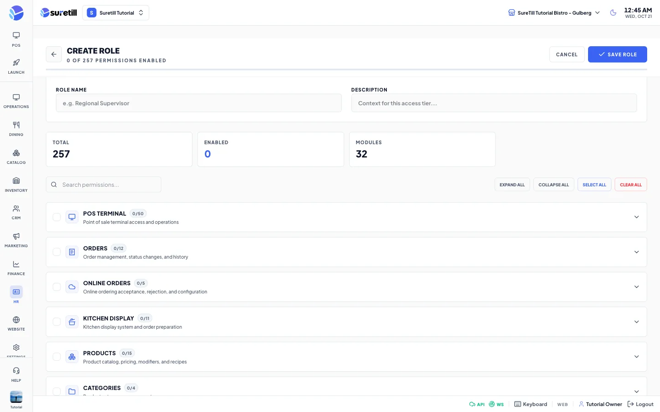Open the SureTill Tutorial Bistro branch dropdown

[x=554, y=13]
